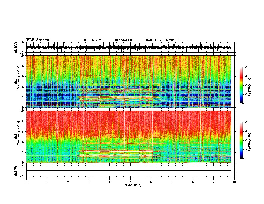Click the ch.2 spectrogram color scale bar
Image resolution: width=264 pixels, height=204 pixels.
241,140
